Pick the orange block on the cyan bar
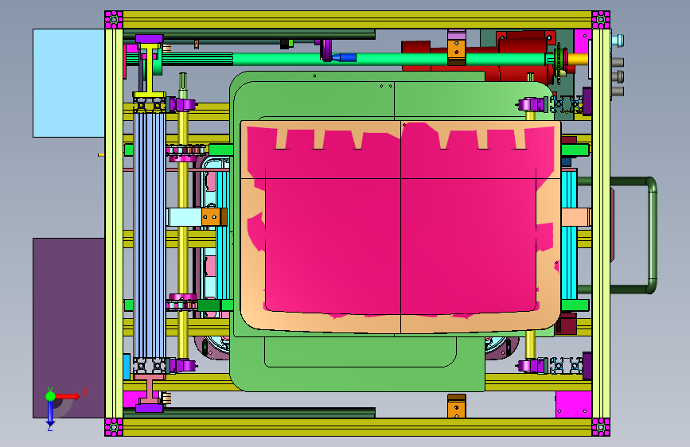 214,217
